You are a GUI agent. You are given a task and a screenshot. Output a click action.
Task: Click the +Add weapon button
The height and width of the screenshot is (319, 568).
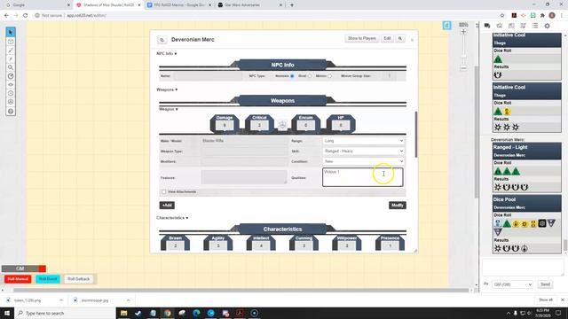coord(167,206)
